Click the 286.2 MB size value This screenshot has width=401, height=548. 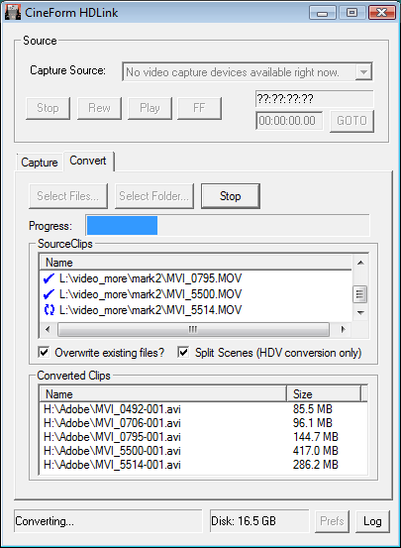tap(316, 465)
